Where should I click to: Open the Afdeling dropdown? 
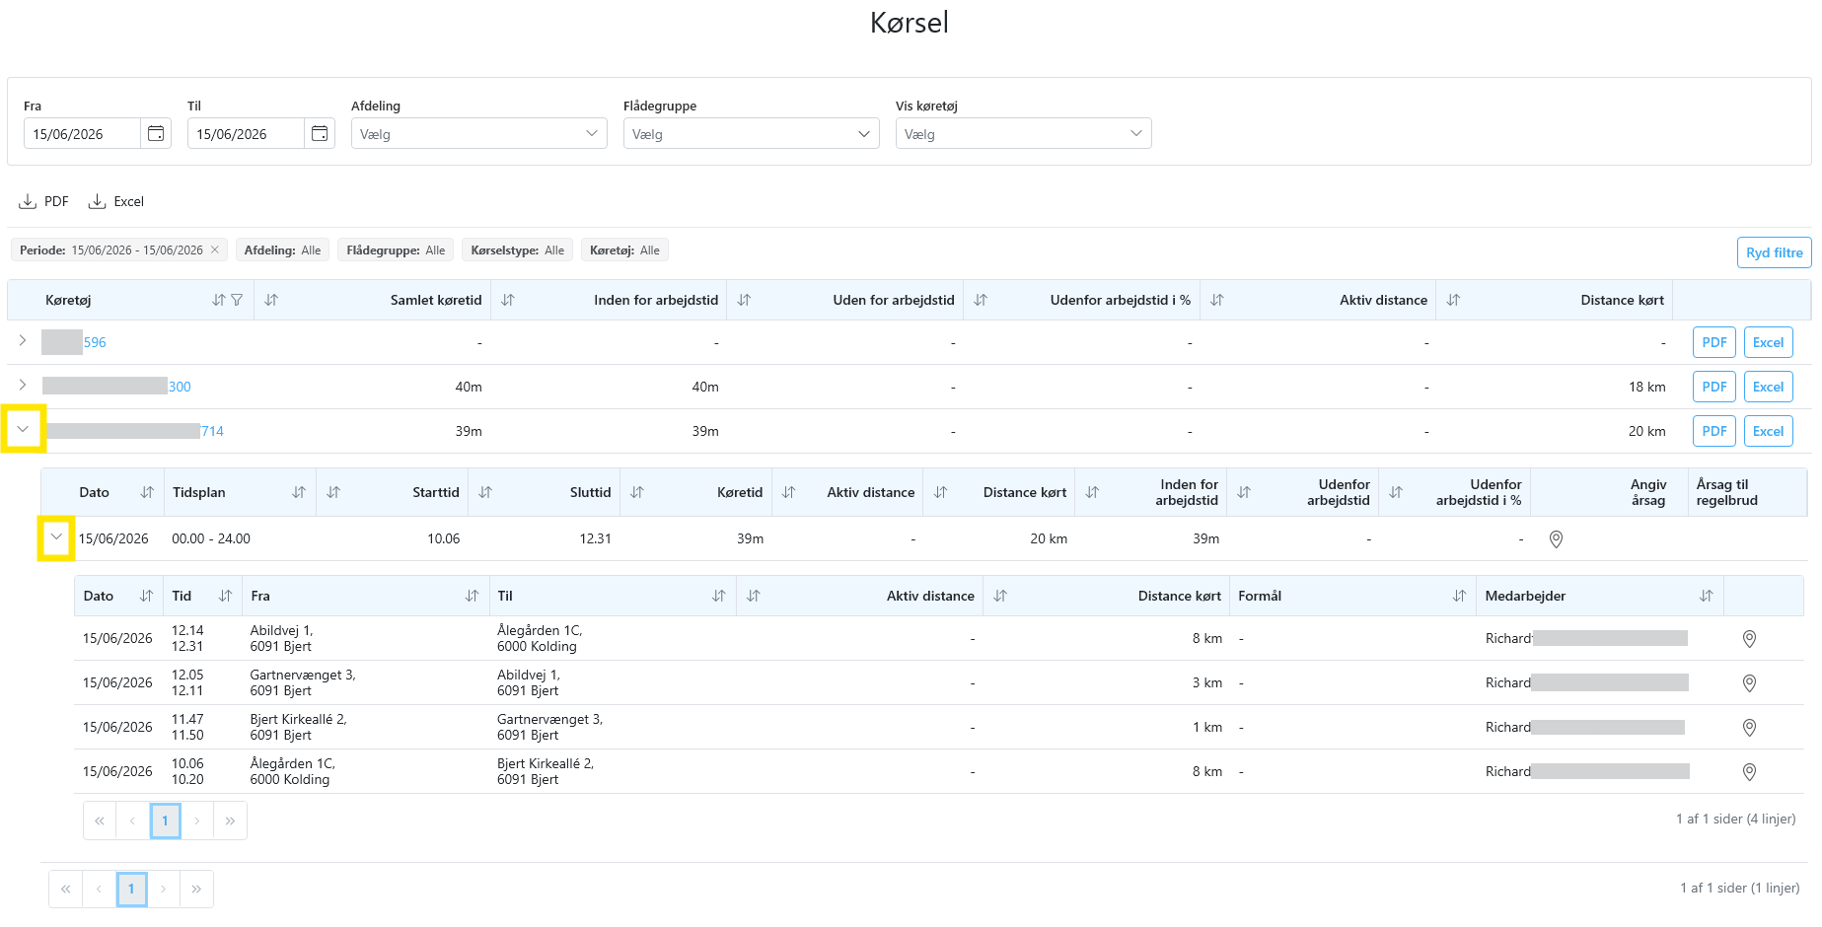click(x=479, y=133)
